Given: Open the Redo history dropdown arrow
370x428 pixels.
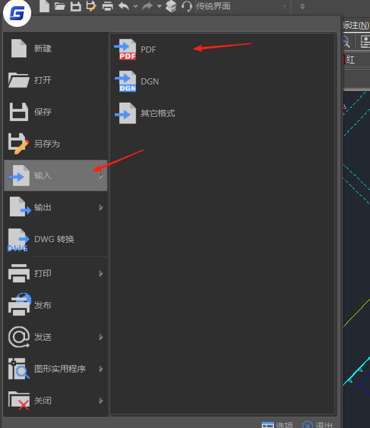Looking at the screenshot, I should coord(160,6).
